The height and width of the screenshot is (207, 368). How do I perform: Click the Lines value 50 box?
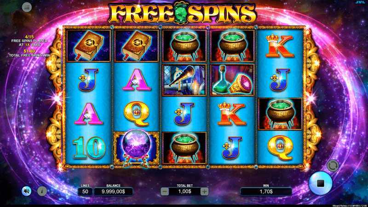coord(85,191)
